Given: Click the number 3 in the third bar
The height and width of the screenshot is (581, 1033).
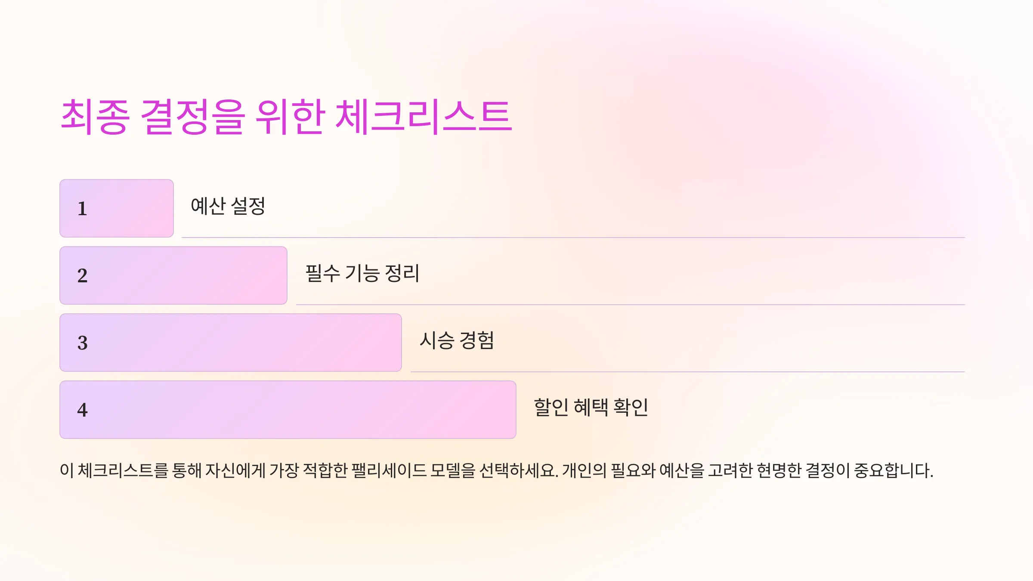Looking at the screenshot, I should (x=82, y=343).
